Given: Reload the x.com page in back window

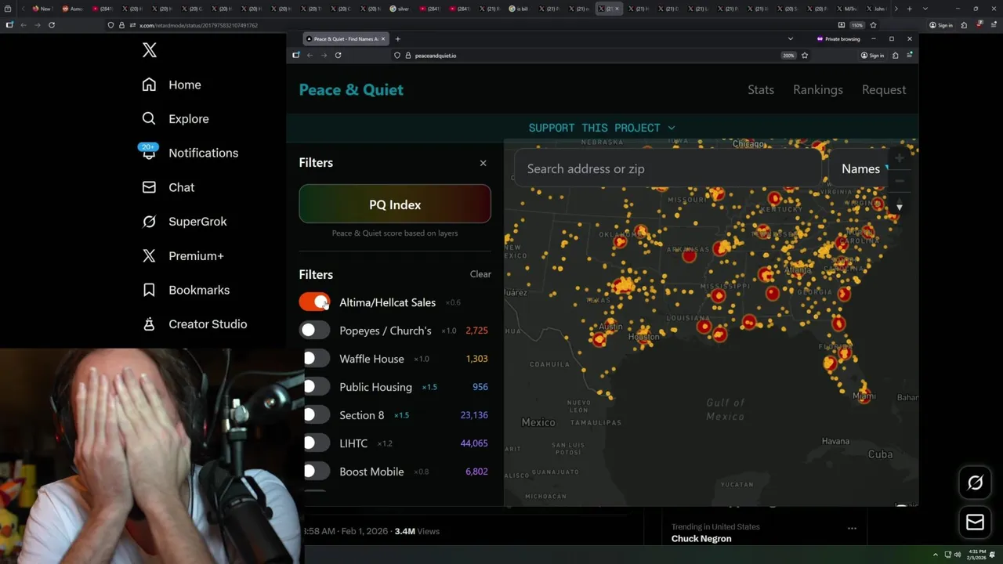Looking at the screenshot, I should pos(52,25).
